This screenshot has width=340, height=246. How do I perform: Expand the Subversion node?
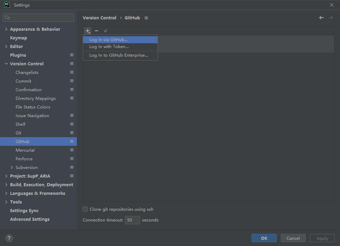tap(12, 168)
